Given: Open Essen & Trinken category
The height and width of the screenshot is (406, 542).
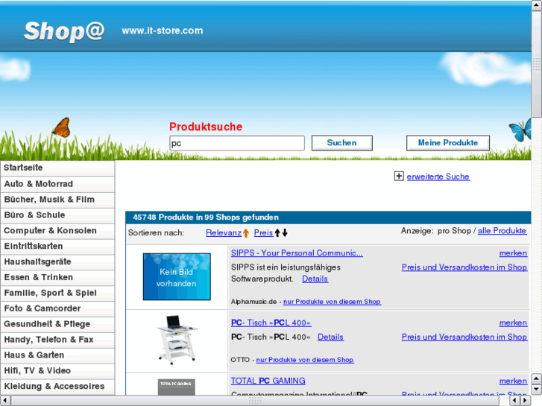Looking at the screenshot, I should click(x=57, y=277).
